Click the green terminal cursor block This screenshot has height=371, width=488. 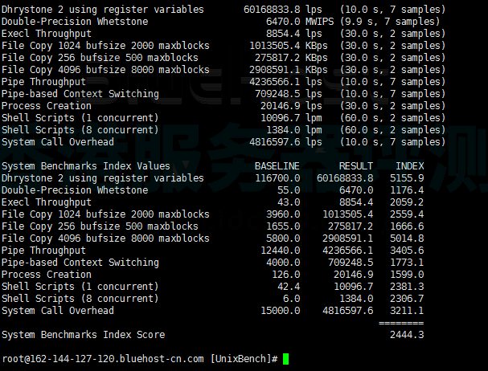click(285, 359)
